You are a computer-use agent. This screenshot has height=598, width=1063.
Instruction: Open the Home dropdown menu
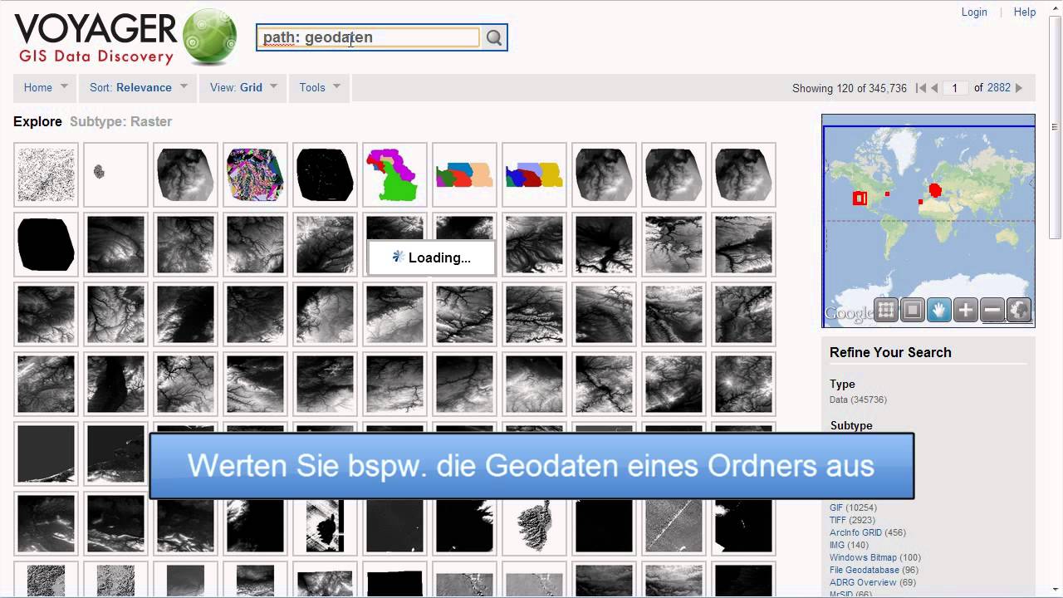(x=46, y=87)
